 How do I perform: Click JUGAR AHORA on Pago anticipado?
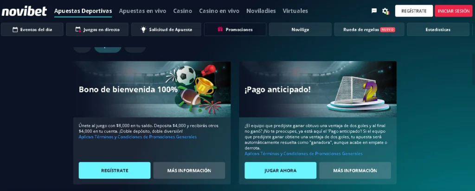pos(281,171)
